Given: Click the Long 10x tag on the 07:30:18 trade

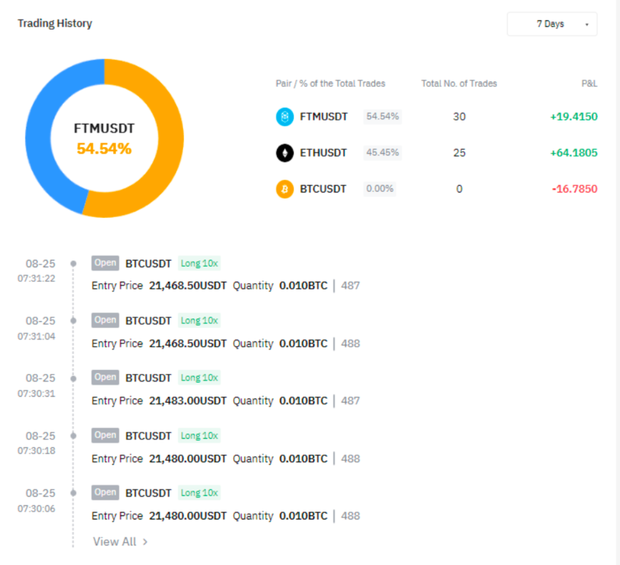Looking at the screenshot, I should pos(199,435).
